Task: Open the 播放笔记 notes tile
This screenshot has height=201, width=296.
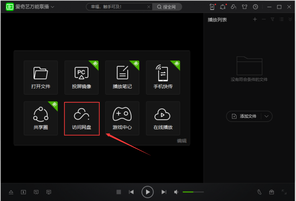Action: 122,77
